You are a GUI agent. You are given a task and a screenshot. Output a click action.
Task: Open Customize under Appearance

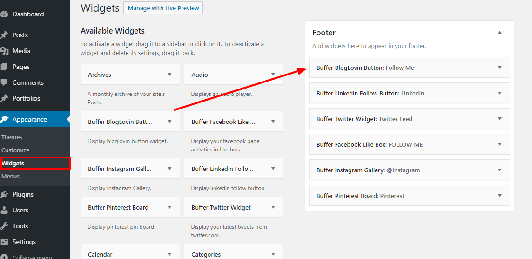[15, 150]
